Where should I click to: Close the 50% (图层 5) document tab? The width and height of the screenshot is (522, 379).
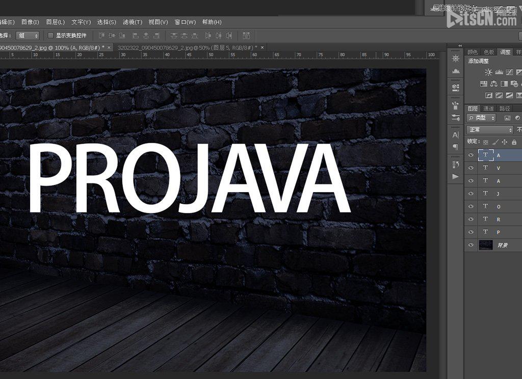(x=263, y=47)
